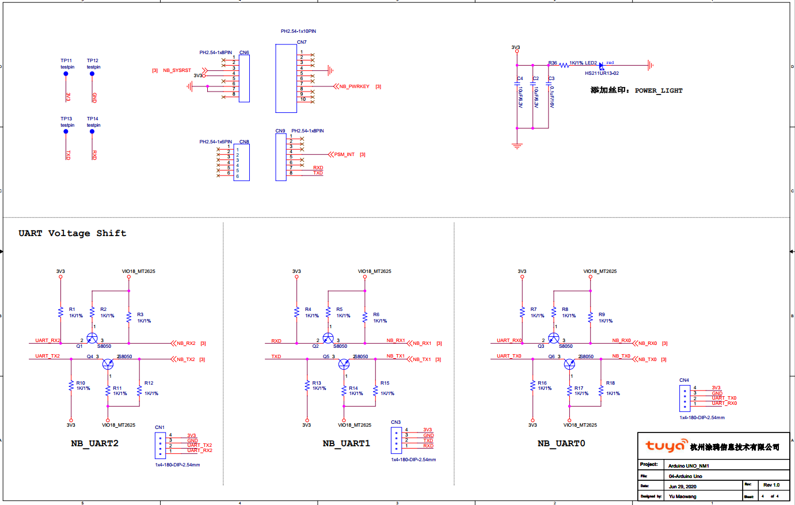
Task: Click the LED2 diode symbol
Action: click(x=602, y=66)
